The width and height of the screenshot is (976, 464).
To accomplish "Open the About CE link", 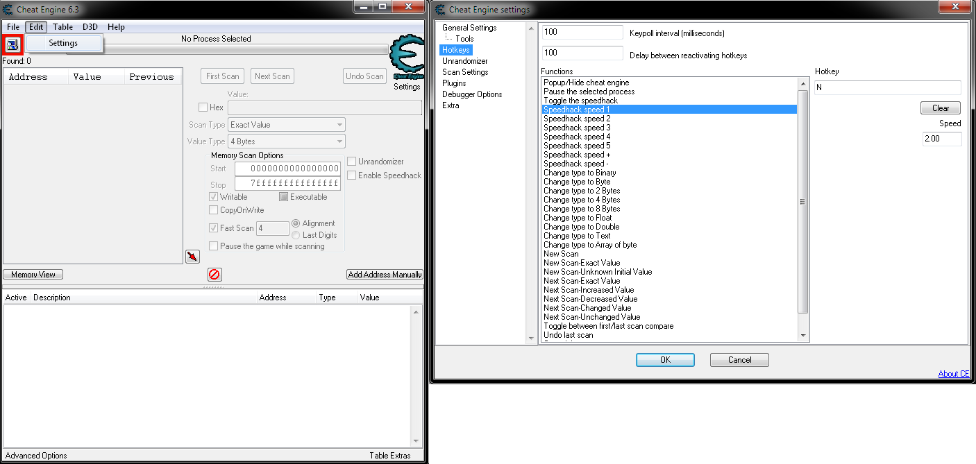I will [954, 373].
